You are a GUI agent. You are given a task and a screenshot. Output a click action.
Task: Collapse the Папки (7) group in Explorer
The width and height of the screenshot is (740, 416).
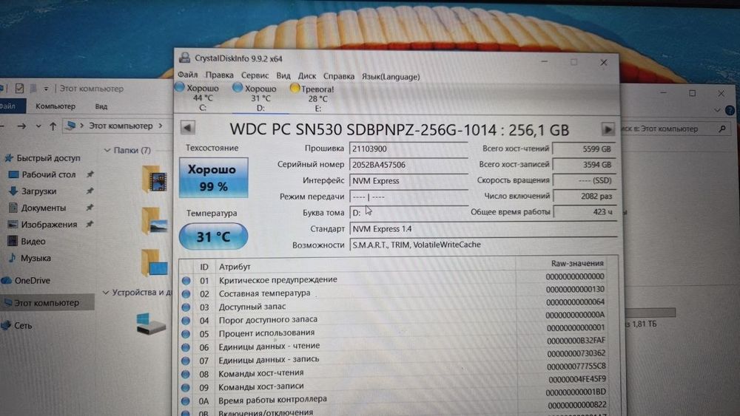tap(107, 150)
